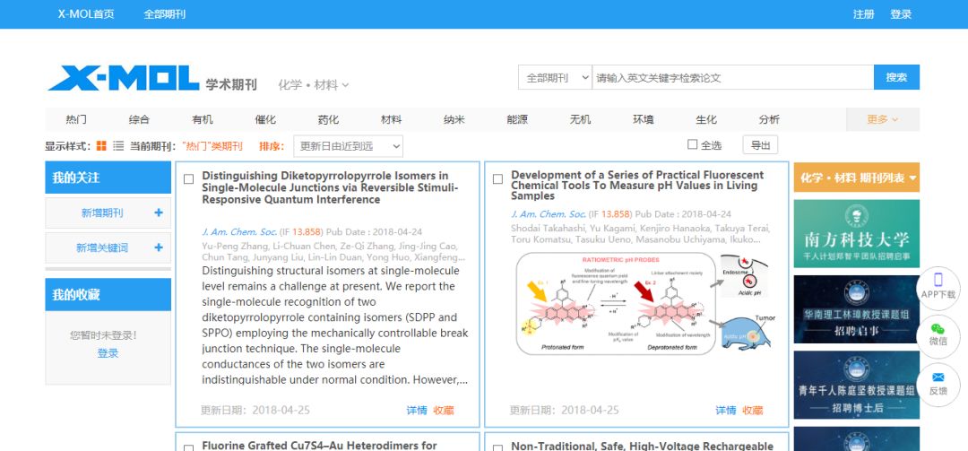Image resolution: width=968 pixels, height=451 pixels.
Task: Switch to list display style icon
Action: click(118, 146)
